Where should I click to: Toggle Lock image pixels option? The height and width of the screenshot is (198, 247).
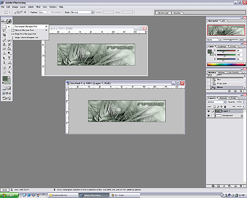coord(218,106)
